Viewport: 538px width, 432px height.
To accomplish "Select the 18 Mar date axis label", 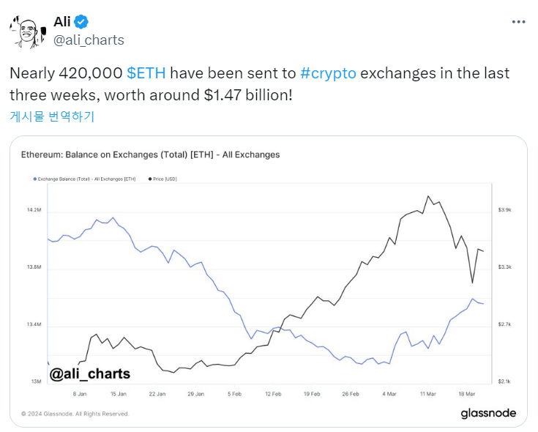I will pyautogui.click(x=466, y=394).
